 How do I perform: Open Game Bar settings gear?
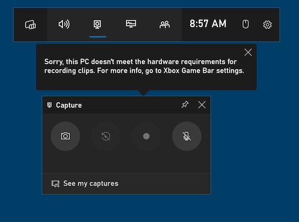(267, 25)
